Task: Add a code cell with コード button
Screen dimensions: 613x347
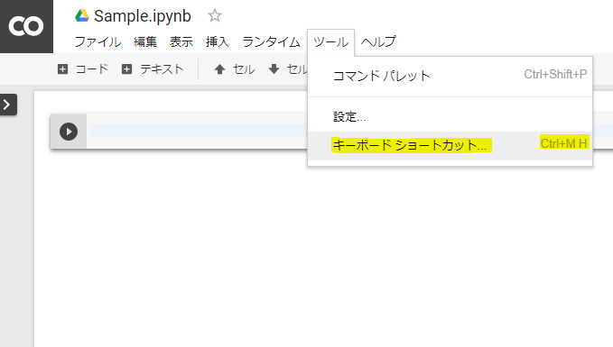Action: click(82, 69)
